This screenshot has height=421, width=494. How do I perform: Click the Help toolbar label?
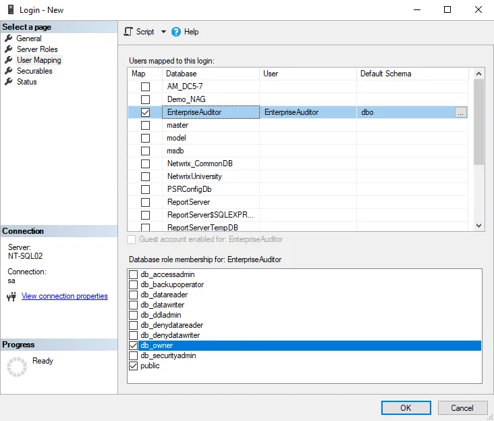[191, 32]
